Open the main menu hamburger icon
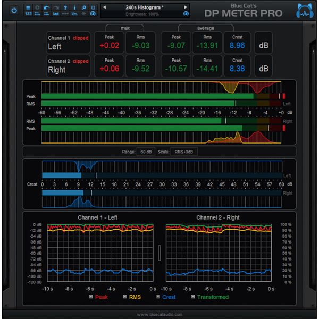 (28, 7)
